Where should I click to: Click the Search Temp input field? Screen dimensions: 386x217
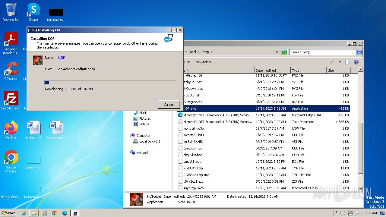click(x=322, y=52)
